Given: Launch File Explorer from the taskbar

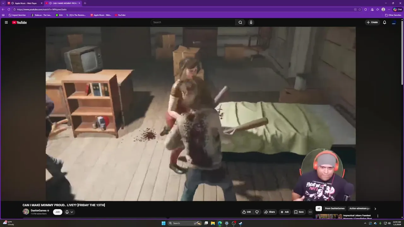Looking at the screenshot, I should tap(213, 223).
